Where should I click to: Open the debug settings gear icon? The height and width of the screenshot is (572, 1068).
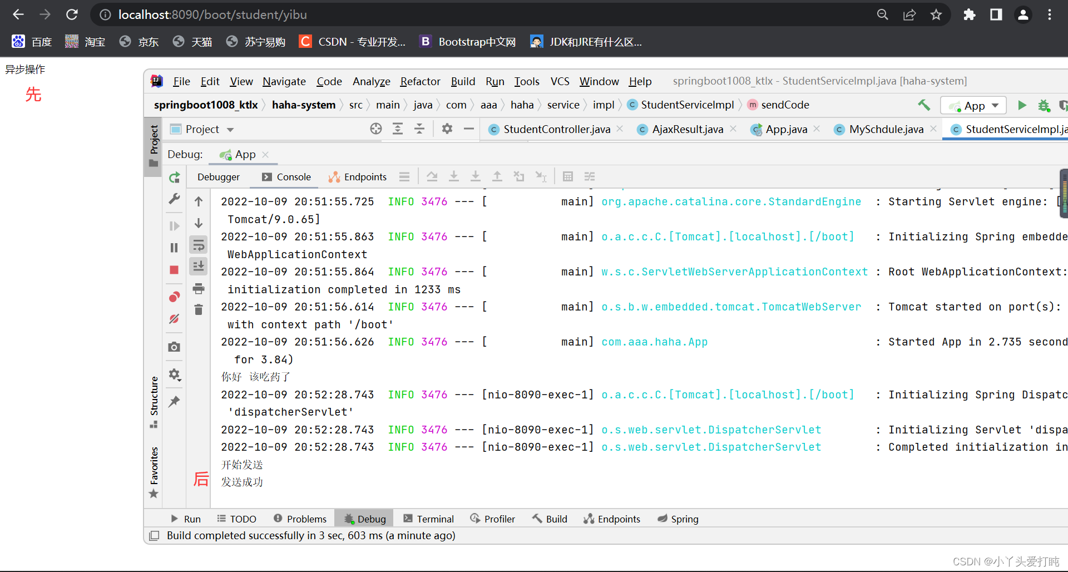175,374
